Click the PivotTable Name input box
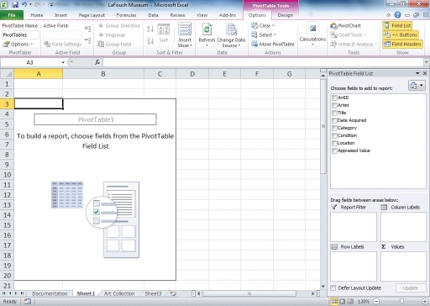This screenshot has width=430, height=306. [20, 35]
